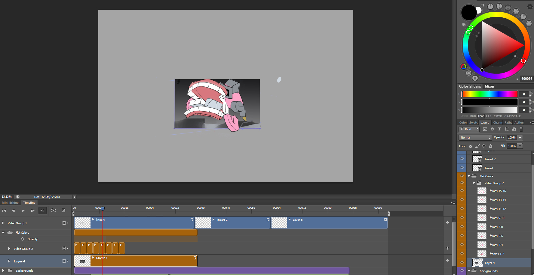This screenshot has height=275, width=534.
Task: Click the lock all padlock icon
Action: (491, 146)
